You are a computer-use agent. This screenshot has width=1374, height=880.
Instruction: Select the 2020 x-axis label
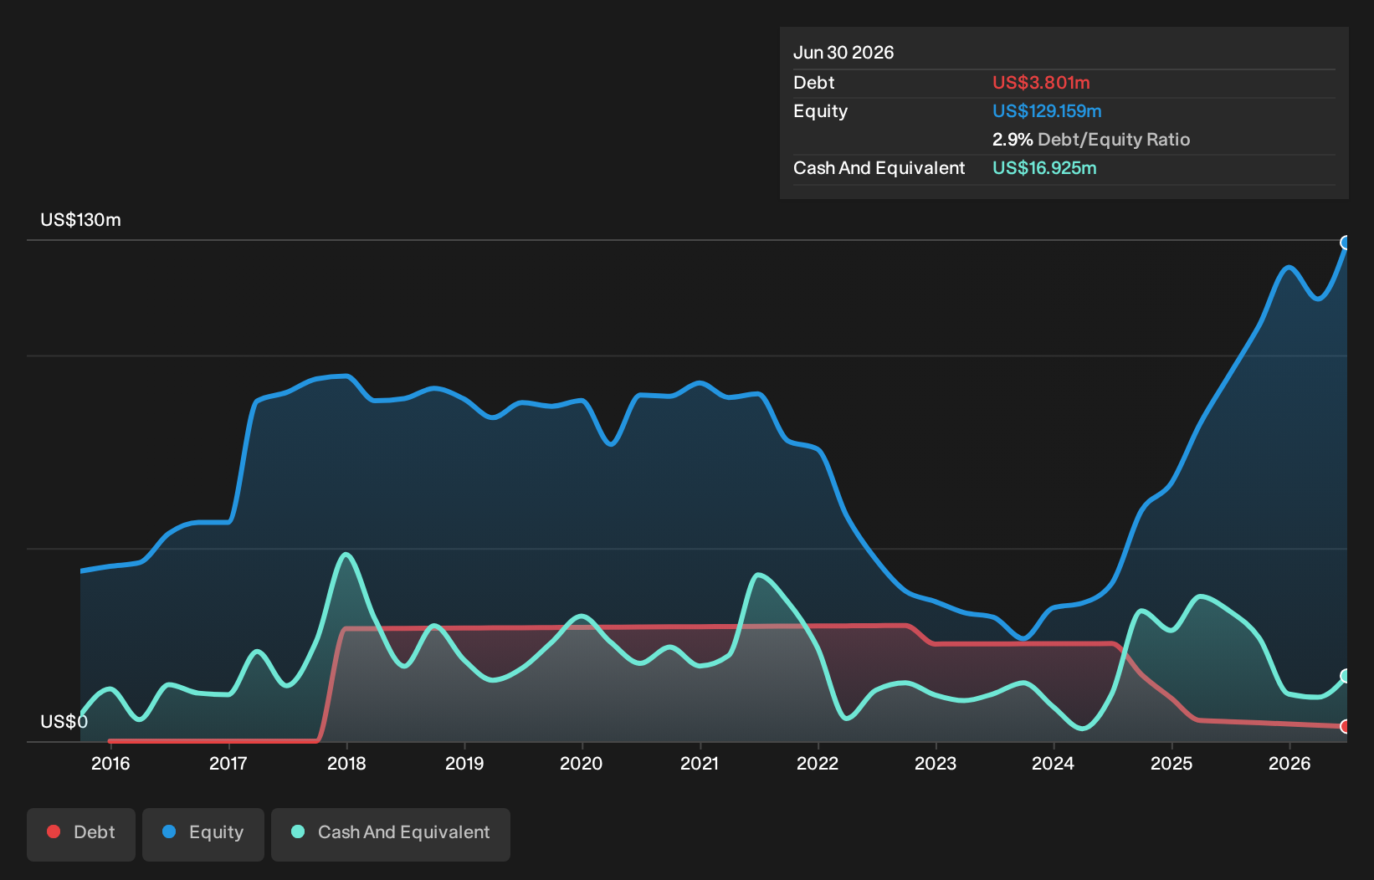click(x=582, y=763)
